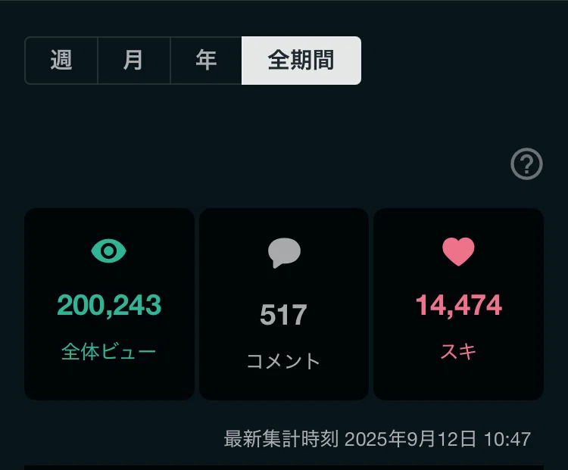This screenshot has width=568, height=470.
Task: Open the help question mark icon
Action: [x=526, y=163]
